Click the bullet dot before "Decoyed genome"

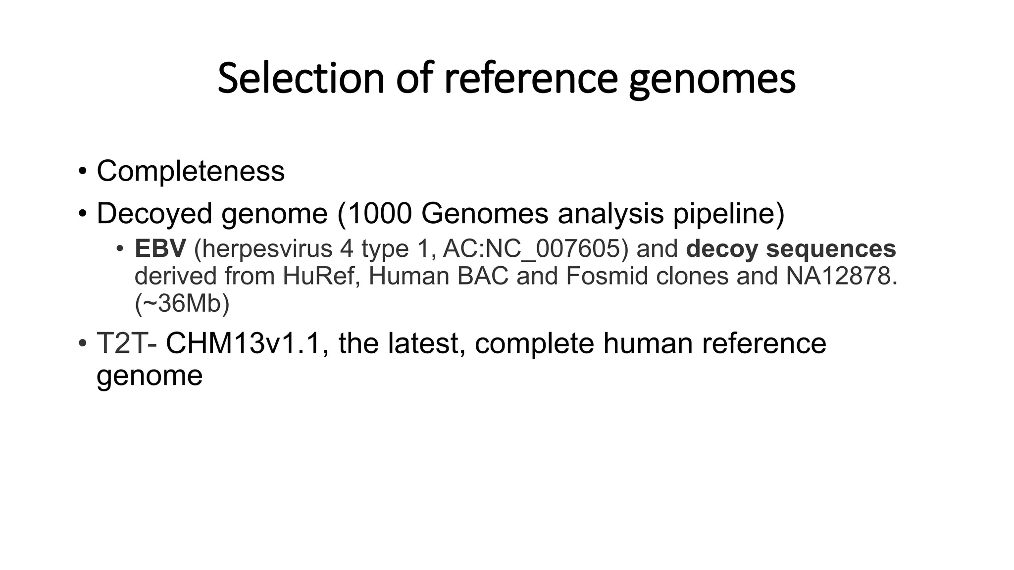tap(82, 214)
